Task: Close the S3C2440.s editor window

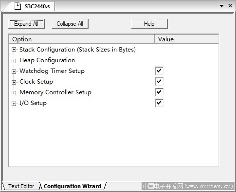Action: pos(230,6)
